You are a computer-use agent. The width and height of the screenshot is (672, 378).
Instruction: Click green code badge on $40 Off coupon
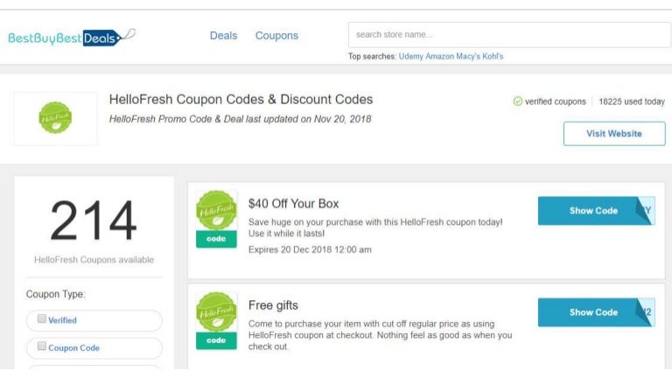pyautogui.click(x=216, y=239)
